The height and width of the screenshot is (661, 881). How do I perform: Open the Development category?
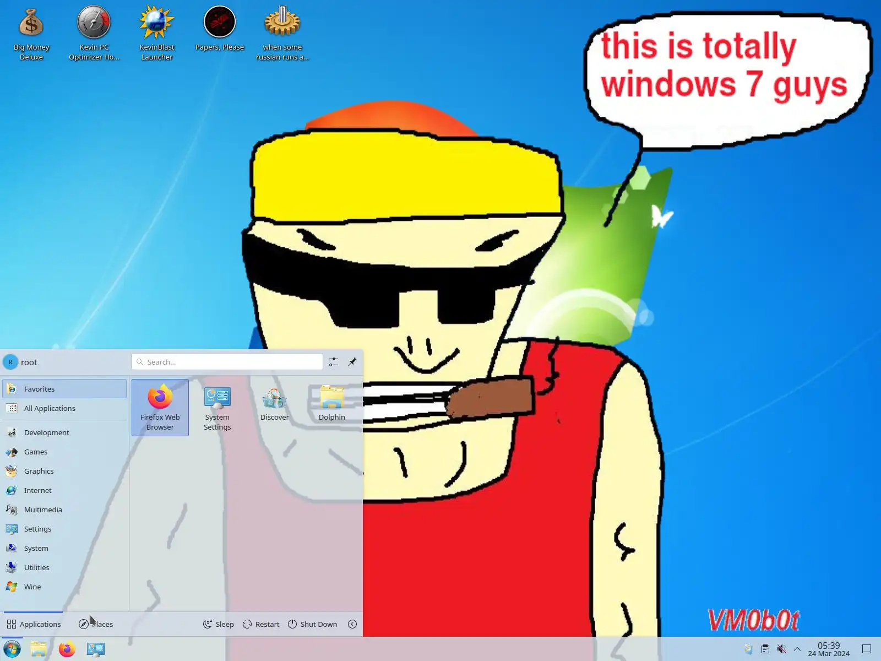click(64, 432)
